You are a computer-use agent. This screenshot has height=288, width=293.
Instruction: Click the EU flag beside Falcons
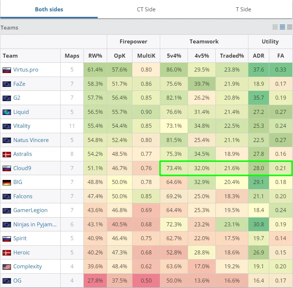pos(7,197)
